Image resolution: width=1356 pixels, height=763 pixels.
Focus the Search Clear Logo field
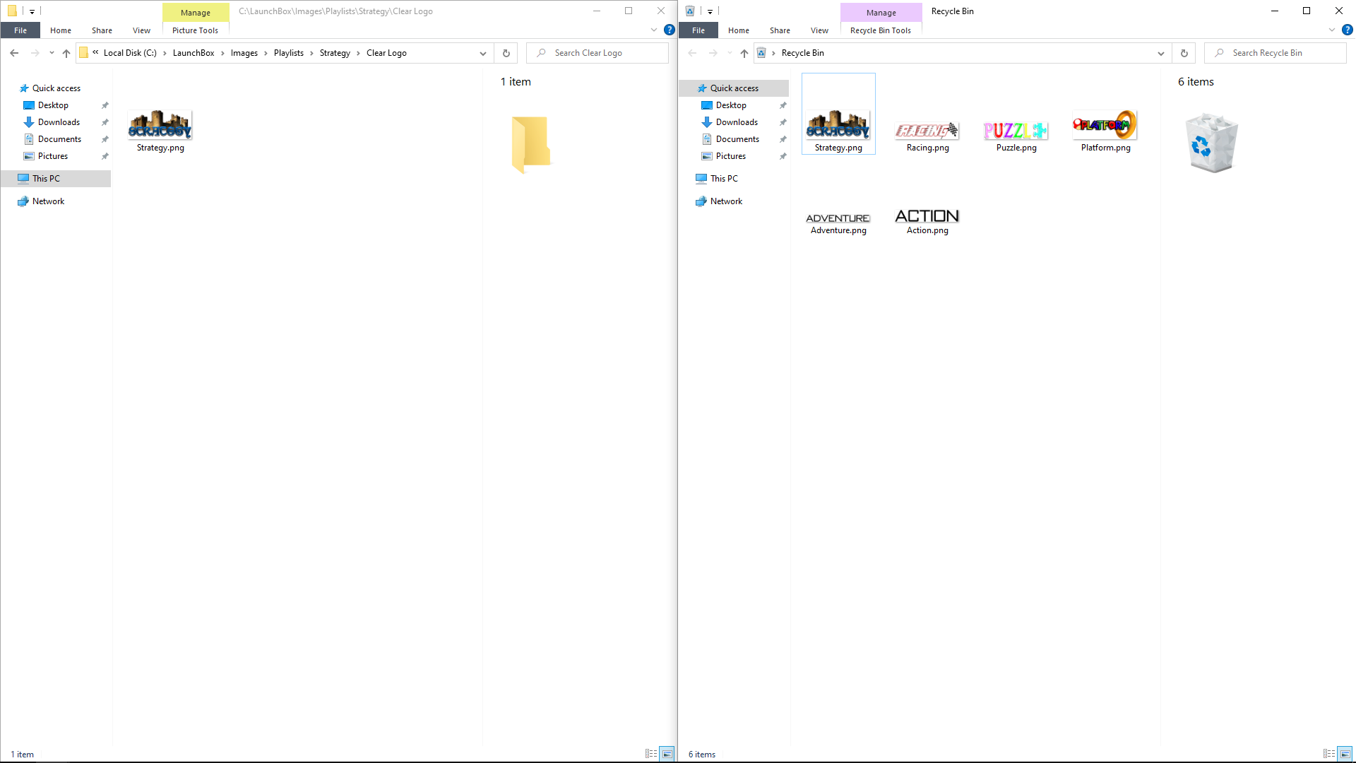coord(597,53)
